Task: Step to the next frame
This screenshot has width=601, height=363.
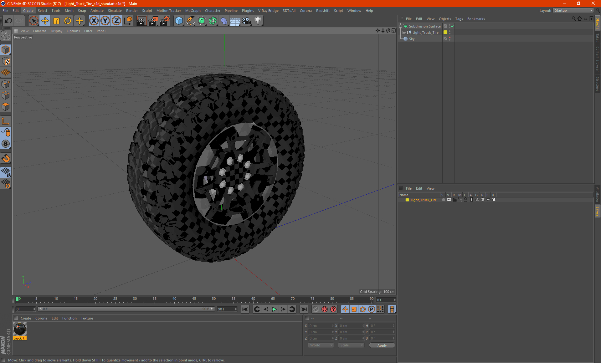Action: pos(283,309)
